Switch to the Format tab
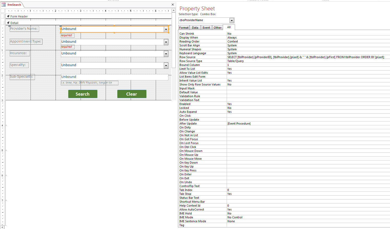This screenshot has width=390, height=229. pyautogui.click(x=184, y=28)
